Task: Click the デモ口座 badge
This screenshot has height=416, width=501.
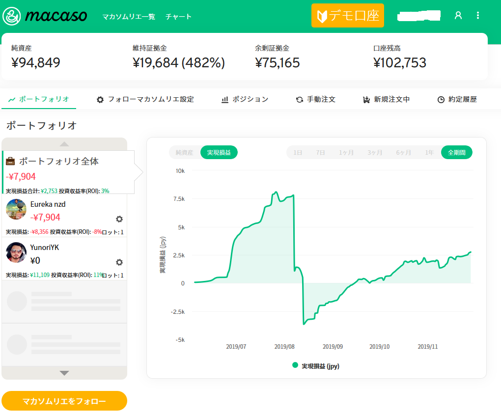Action: coord(347,16)
